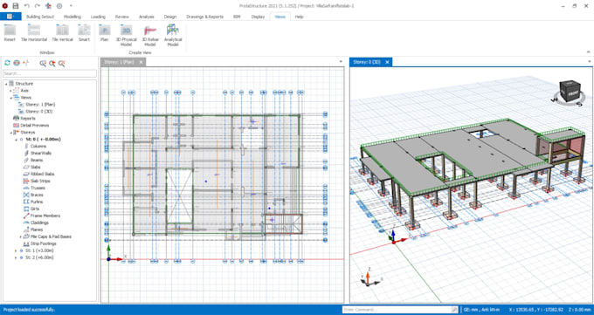Select the Braces tree item
This screenshot has height=315, width=594.
[x=37, y=195]
